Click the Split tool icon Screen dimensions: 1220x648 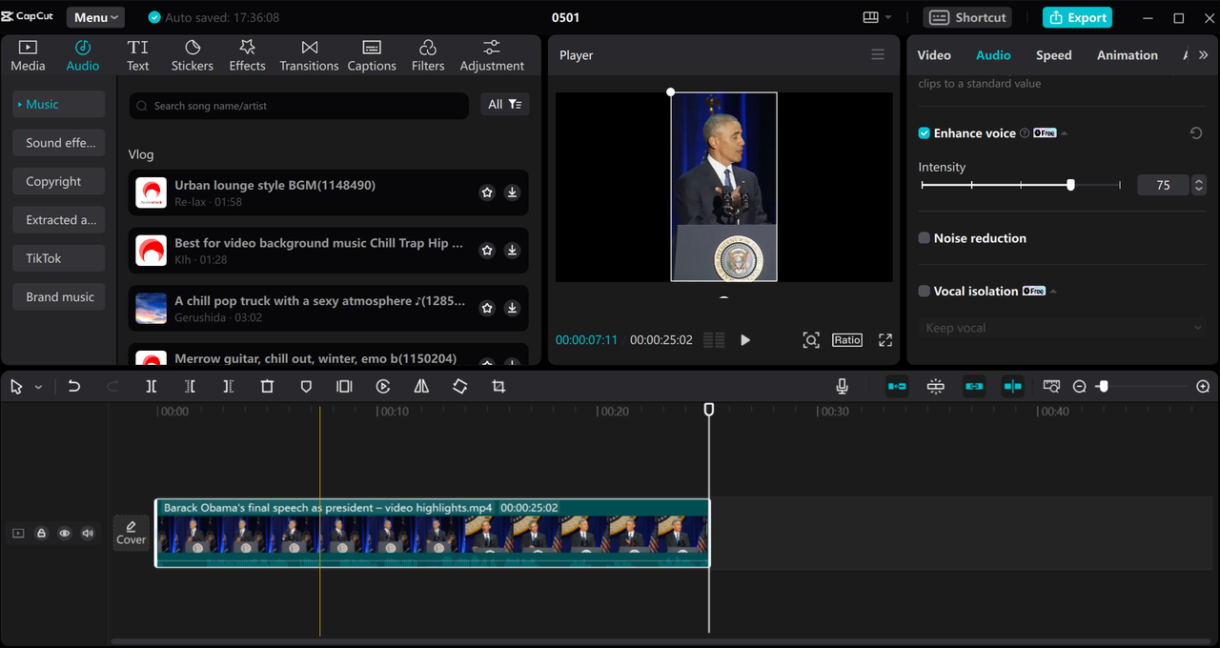152,386
